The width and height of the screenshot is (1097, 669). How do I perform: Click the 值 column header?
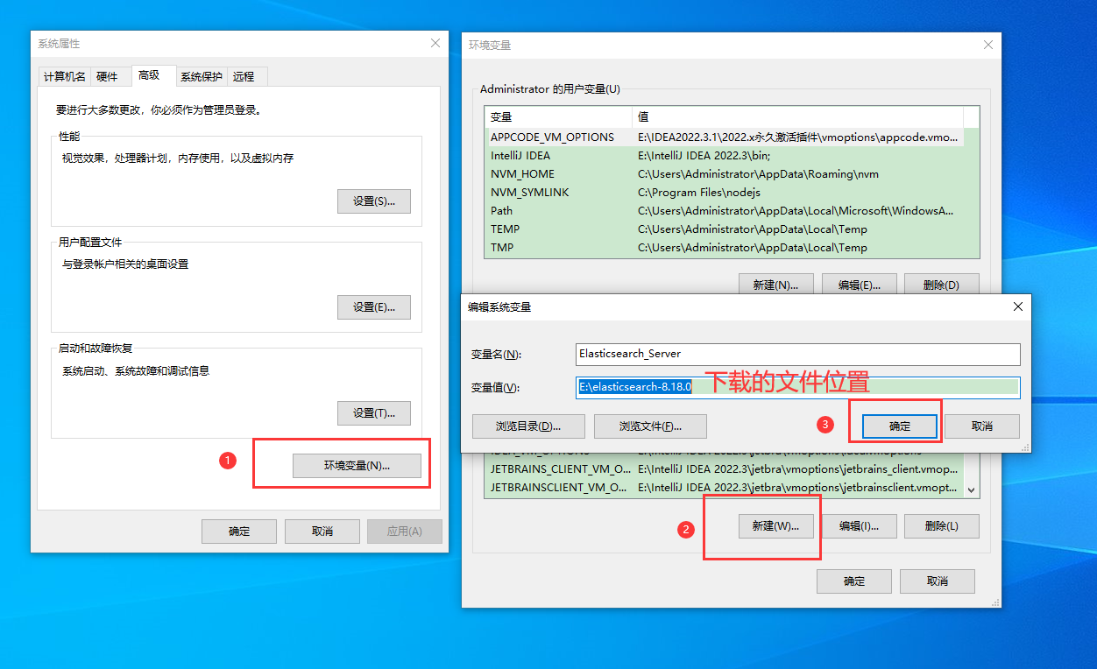pos(797,116)
